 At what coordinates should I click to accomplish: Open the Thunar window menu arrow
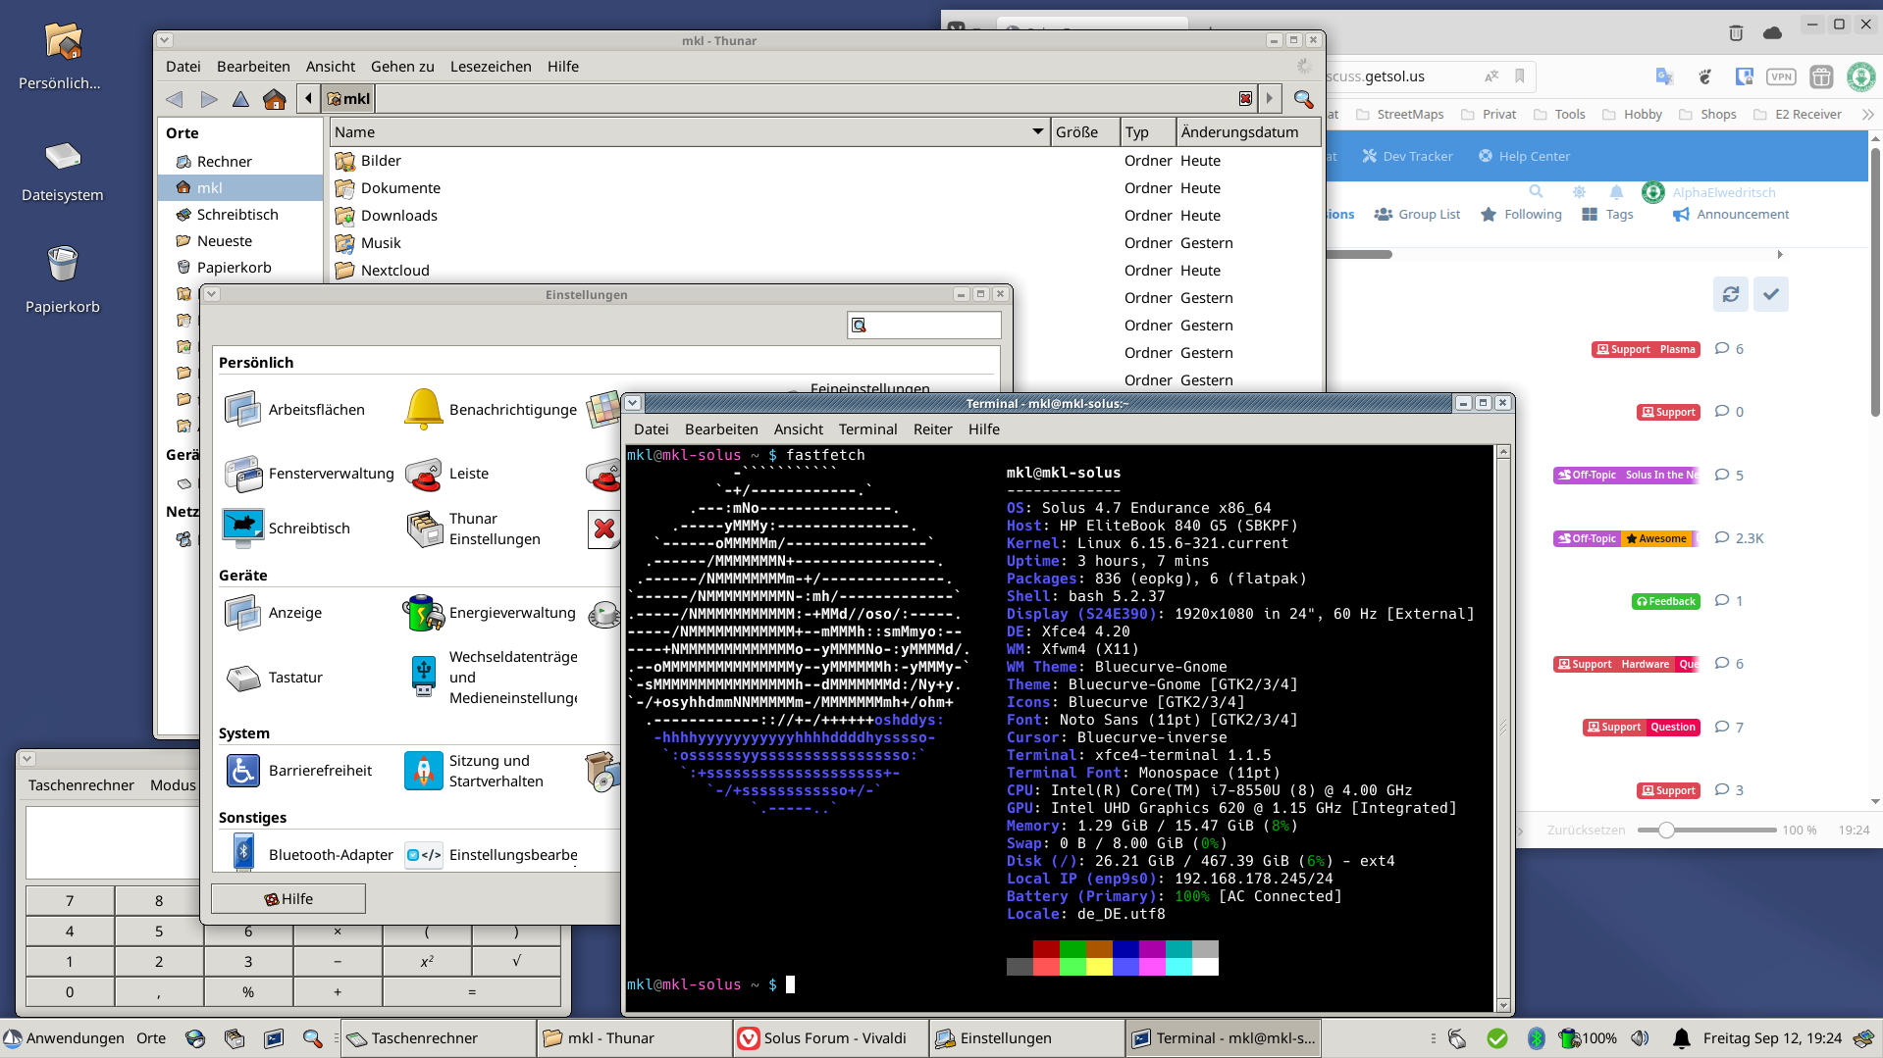[x=165, y=40]
